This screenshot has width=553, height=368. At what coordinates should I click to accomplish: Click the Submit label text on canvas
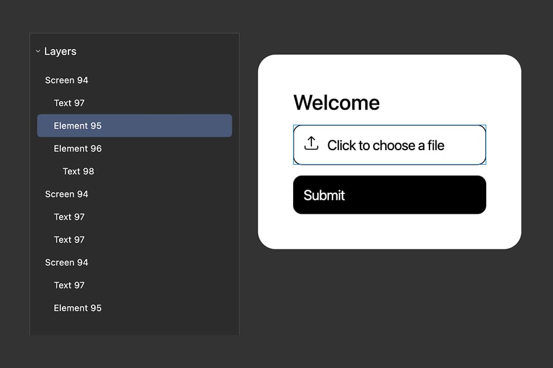tap(324, 195)
